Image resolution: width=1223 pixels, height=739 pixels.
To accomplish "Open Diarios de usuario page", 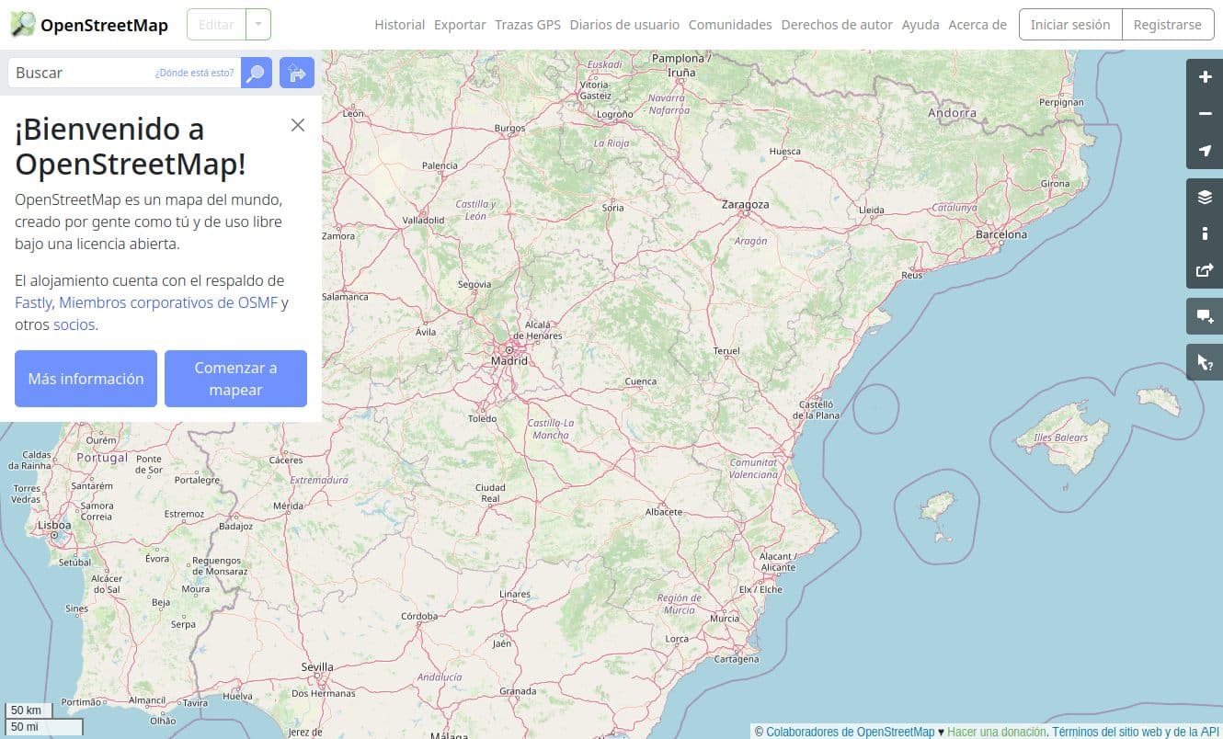I will tap(624, 25).
